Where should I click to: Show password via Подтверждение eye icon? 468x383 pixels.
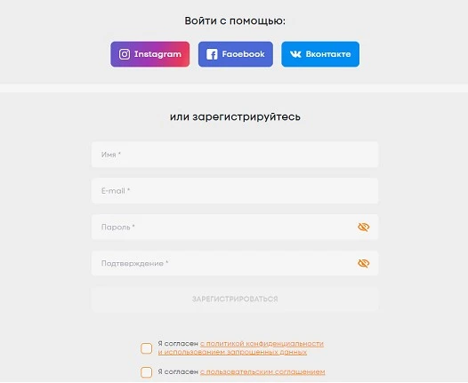364,264
